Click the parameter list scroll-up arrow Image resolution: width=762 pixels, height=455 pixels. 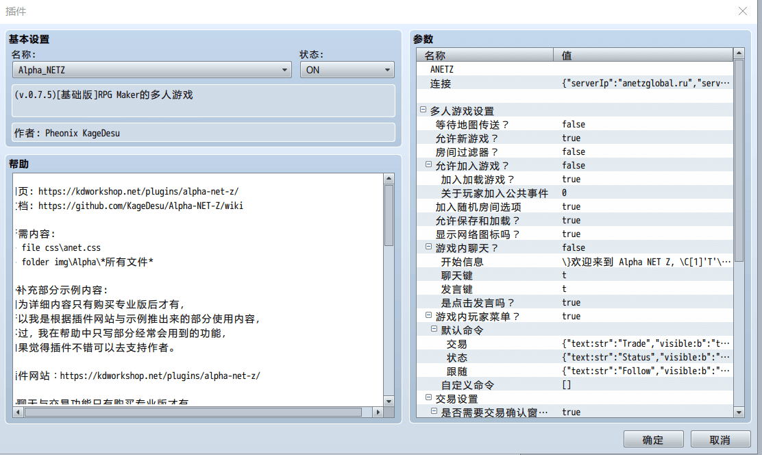point(739,53)
